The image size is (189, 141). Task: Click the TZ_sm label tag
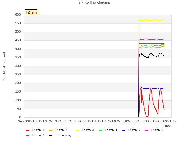click(31, 12)
